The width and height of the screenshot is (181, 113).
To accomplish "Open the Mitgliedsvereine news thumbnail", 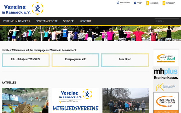I will coord(75,100).
